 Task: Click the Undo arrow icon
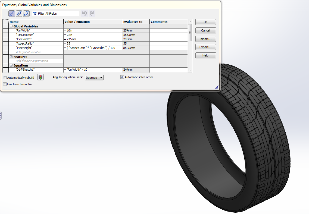[x=85, y=13]
